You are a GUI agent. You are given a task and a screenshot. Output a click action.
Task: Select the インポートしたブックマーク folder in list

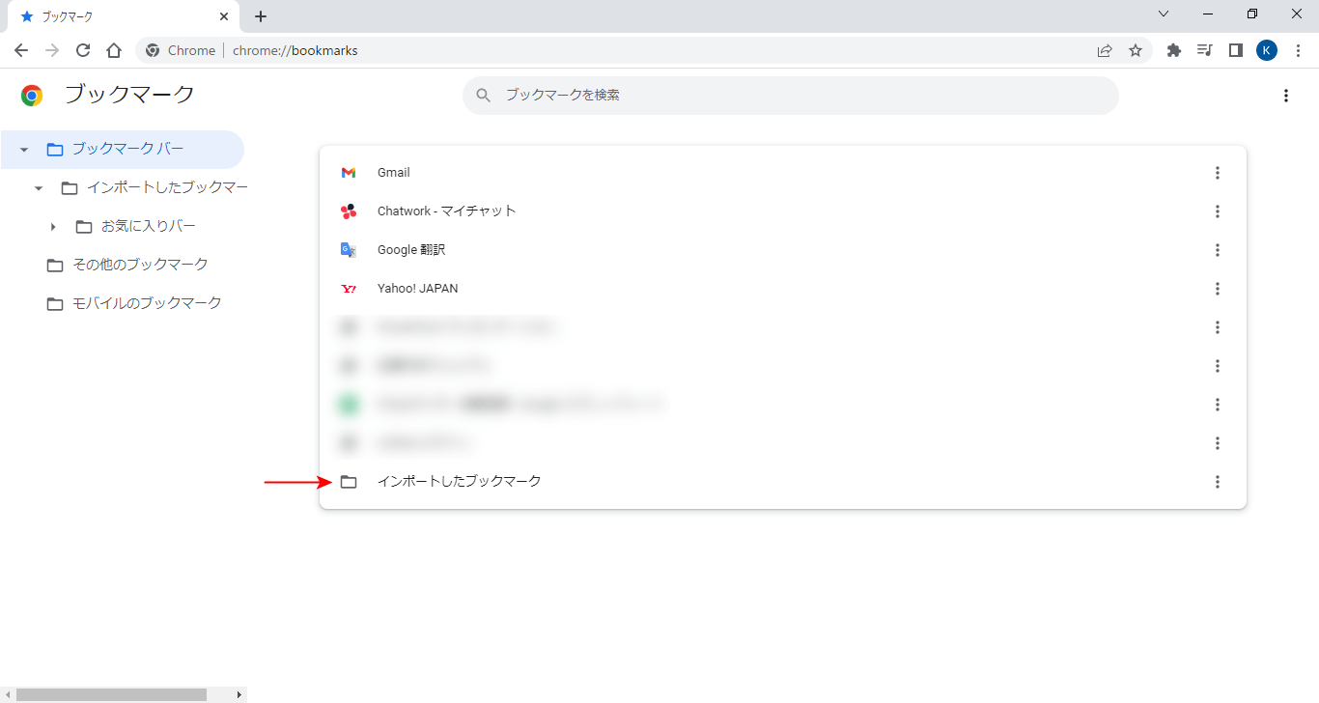(x=460, y=481)
